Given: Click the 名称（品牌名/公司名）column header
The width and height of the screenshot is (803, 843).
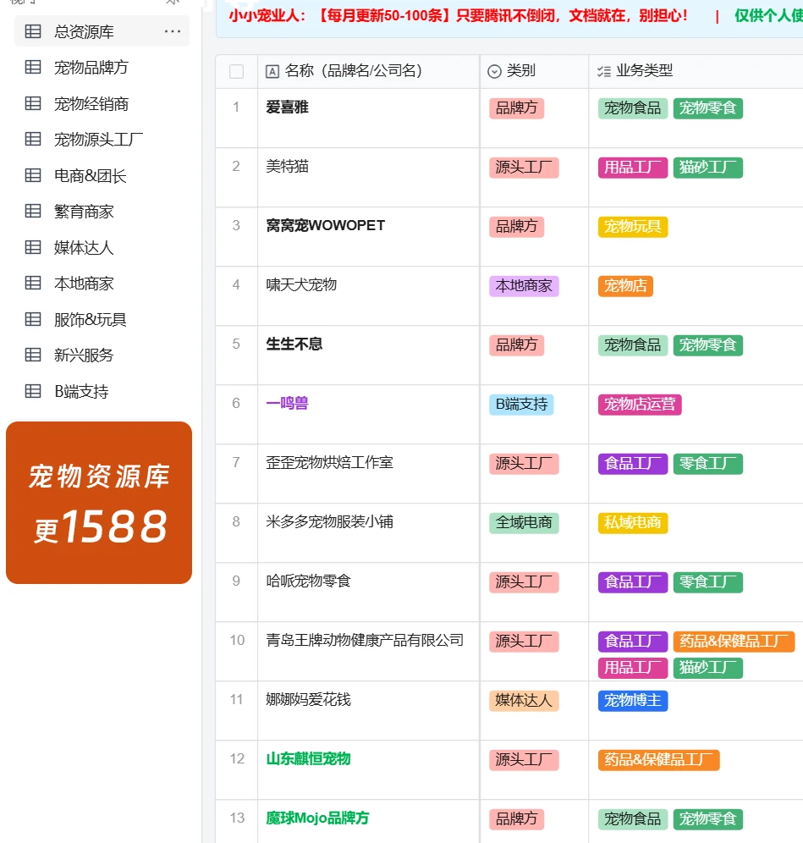Looking at the screenshot, I should 368,71.
